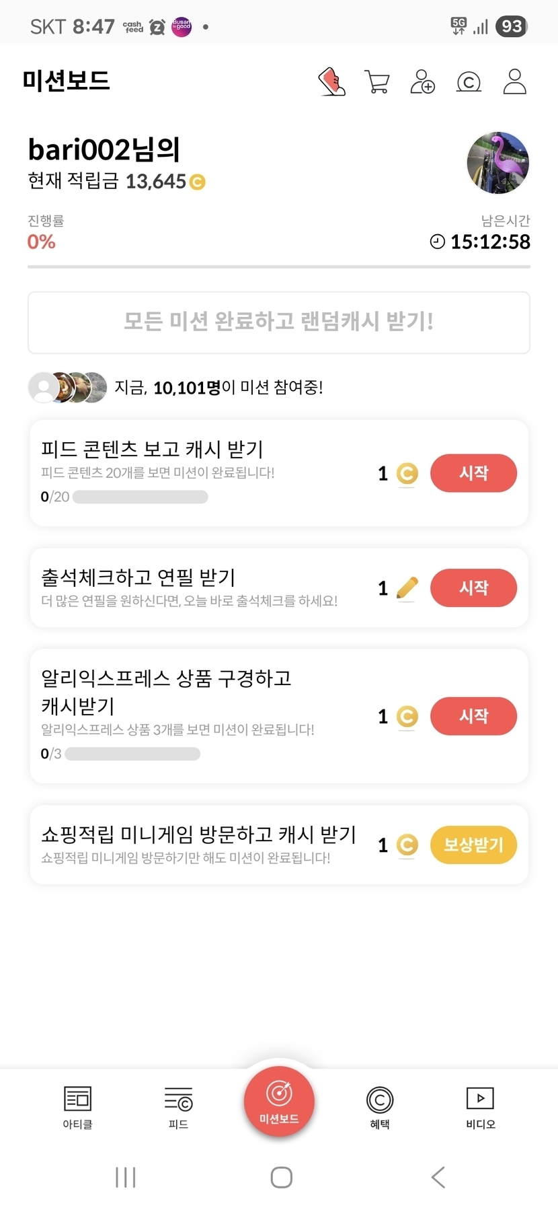Viewport: 558px width, 1210px height.
Task: Tap the invite friend icon
Action: 422,82
